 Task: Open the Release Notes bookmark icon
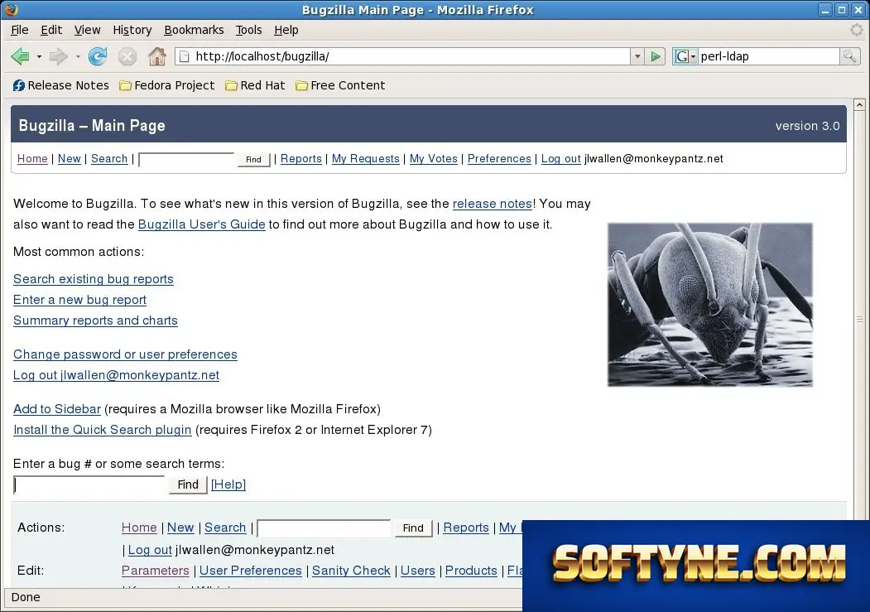pyautogui.click(x=19, y=85)
